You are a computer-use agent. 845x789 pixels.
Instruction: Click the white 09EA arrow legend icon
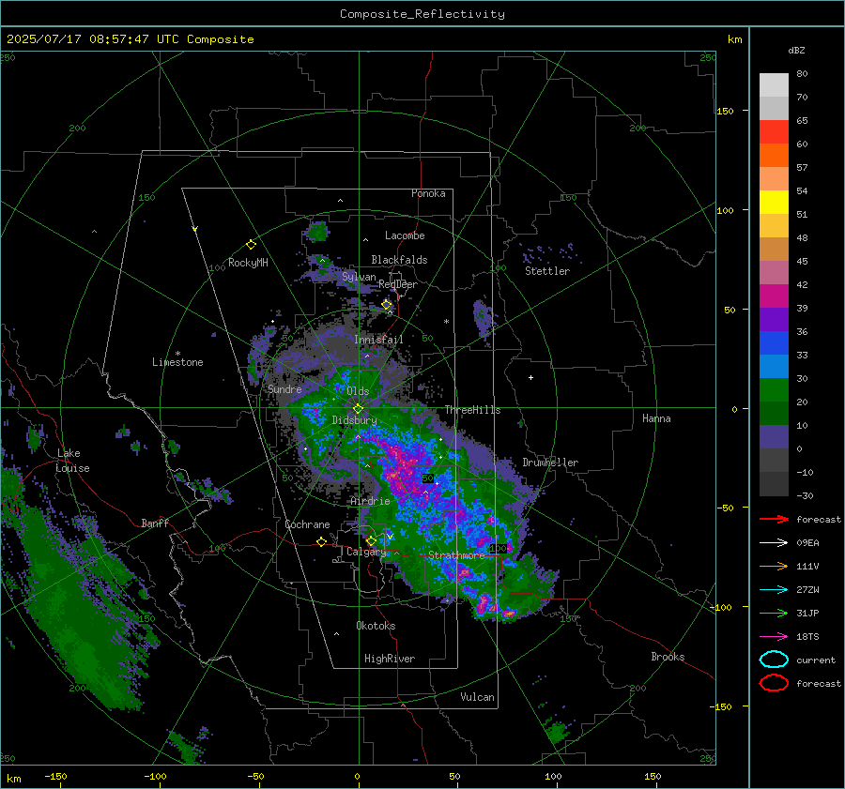[774, 542]
